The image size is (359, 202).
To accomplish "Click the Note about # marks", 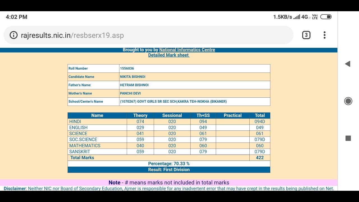I will click(169, 183).
